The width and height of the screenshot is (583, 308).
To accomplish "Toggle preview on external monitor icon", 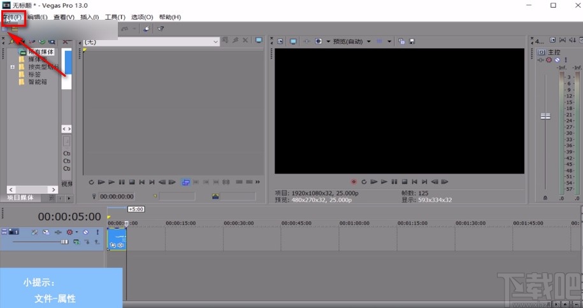I will [293, 41].
